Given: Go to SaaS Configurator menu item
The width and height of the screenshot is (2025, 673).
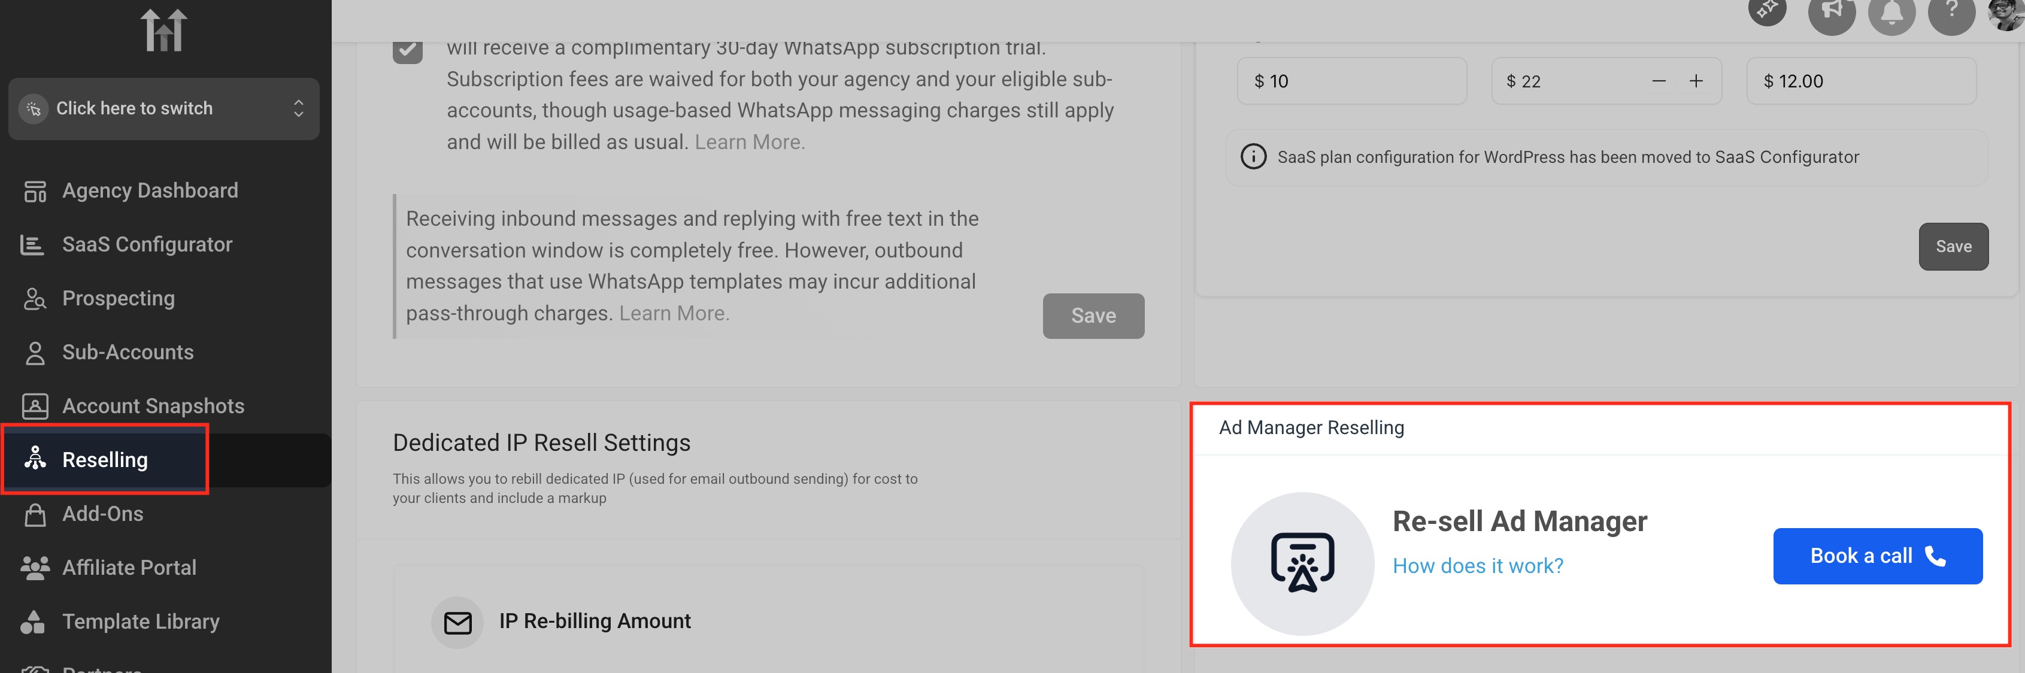Looking at the screenshot, I should point(147,244).
